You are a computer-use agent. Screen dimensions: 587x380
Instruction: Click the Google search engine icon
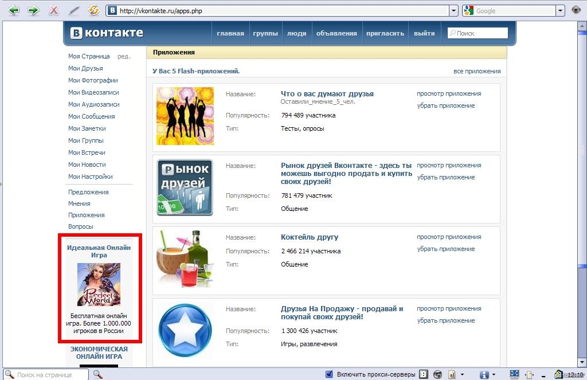tap(468, 10)
